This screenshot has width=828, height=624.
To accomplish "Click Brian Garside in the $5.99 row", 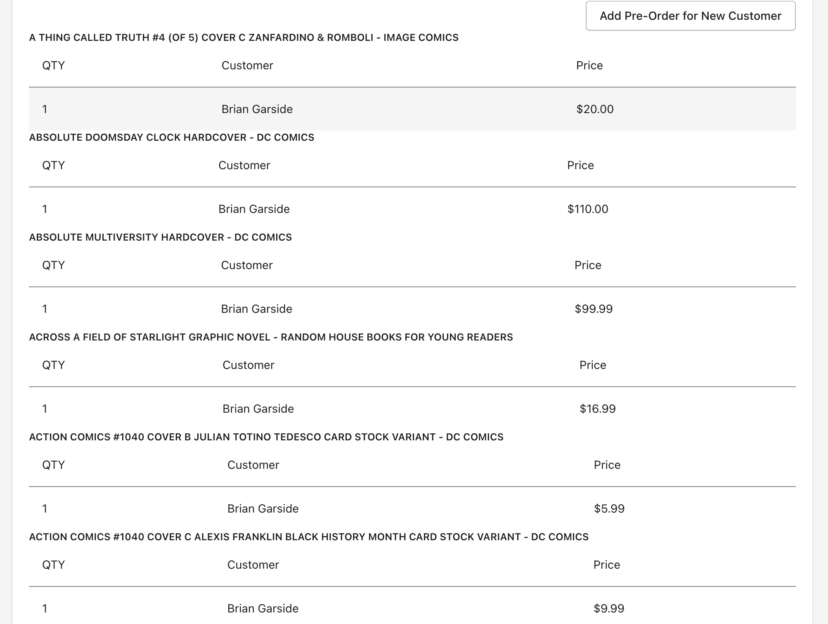I will (263, 509).
